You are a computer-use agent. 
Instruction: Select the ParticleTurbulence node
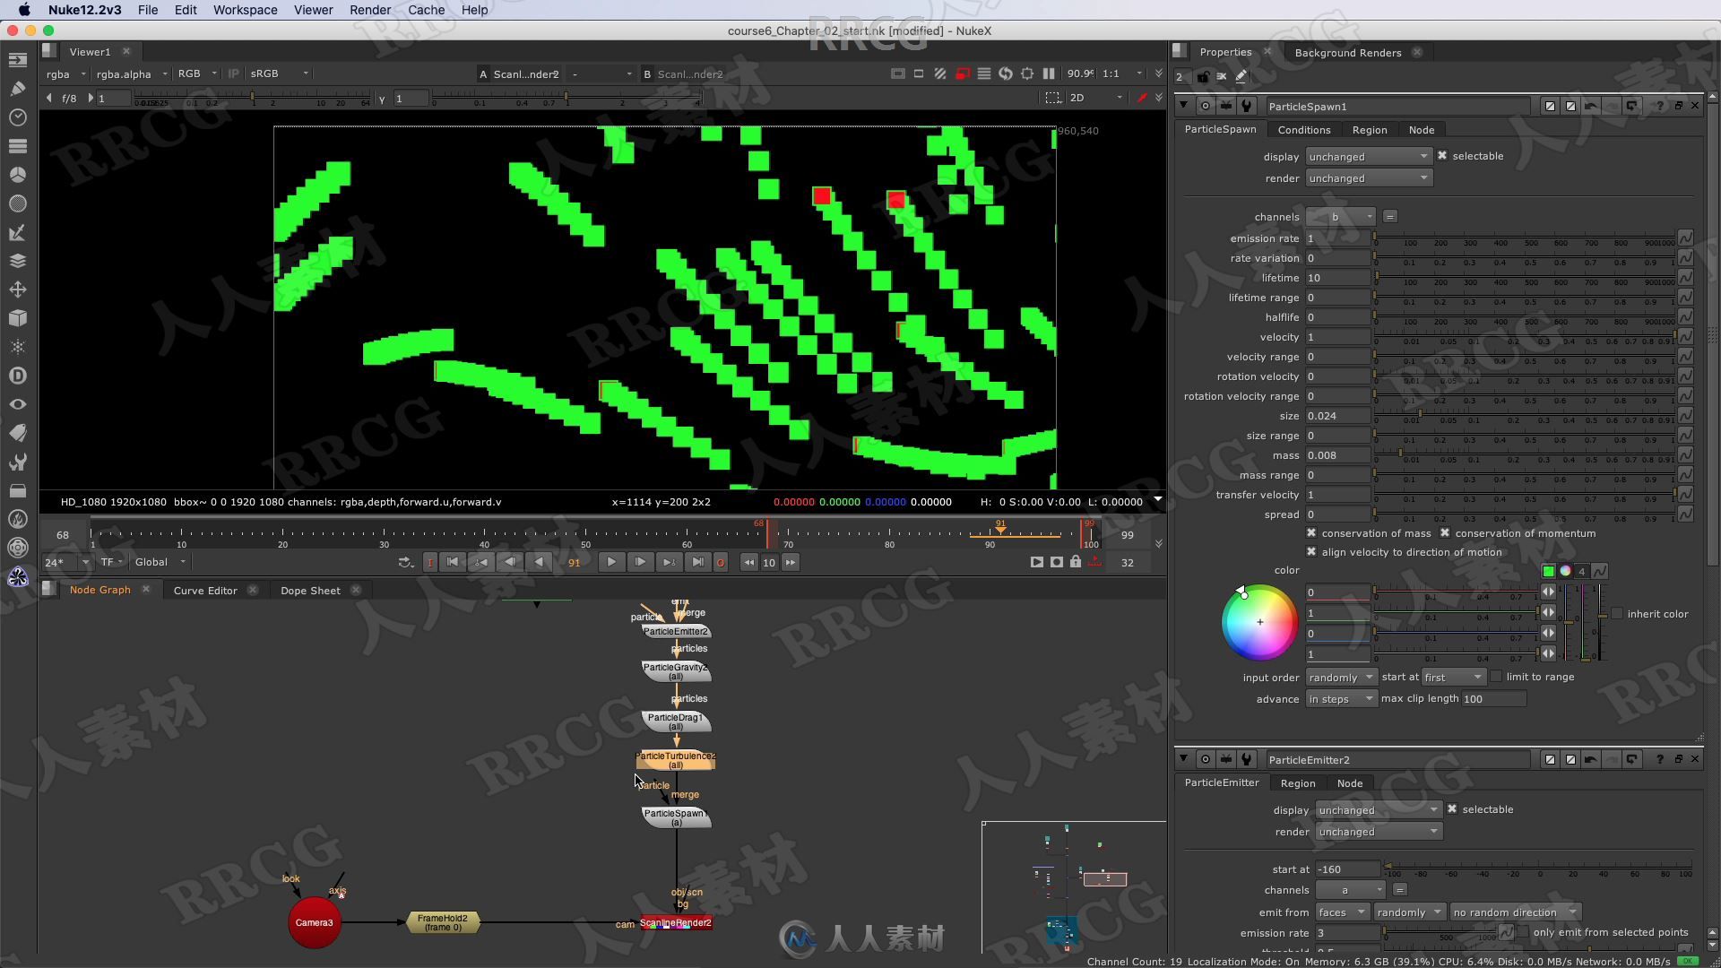(x=676, y=760)
